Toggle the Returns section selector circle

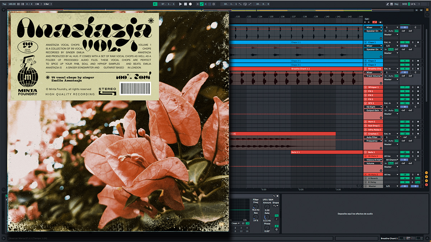(426, 177)
